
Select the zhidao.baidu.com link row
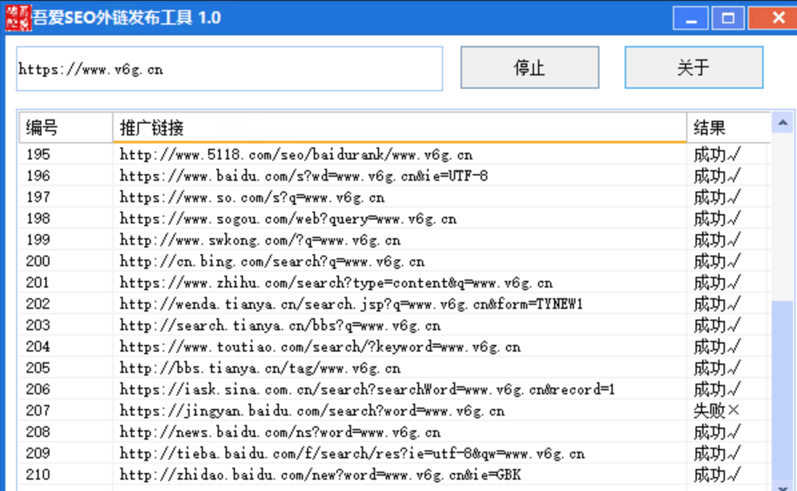pyautogui.click(x=320, y=474)
